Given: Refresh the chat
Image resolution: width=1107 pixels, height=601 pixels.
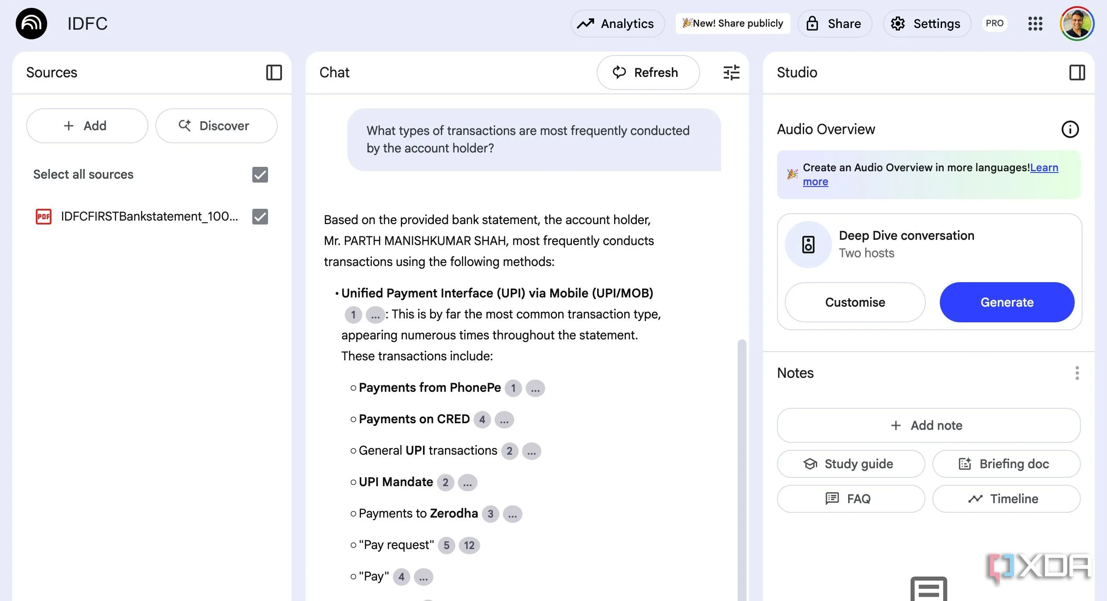Looking at the screenshot, I should [x=648, y=73].
